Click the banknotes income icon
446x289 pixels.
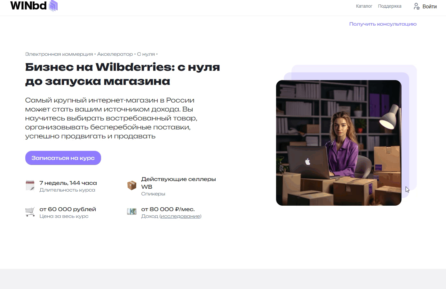pyautogui.click(x=132, y=211)
